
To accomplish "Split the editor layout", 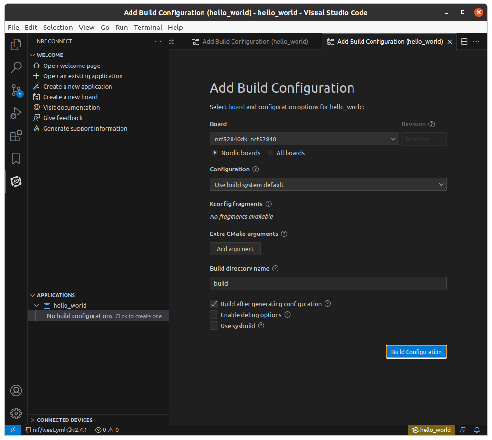I will pos(464,41).
